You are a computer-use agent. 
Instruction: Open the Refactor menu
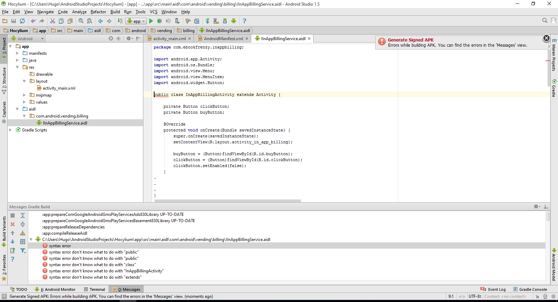(x=98, y=12)
